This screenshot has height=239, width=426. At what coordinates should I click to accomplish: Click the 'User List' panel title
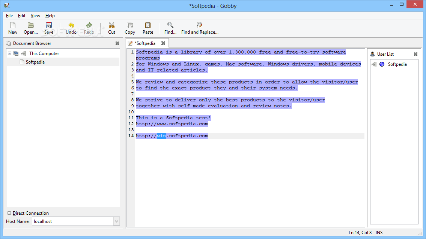[x=385, y=54]
